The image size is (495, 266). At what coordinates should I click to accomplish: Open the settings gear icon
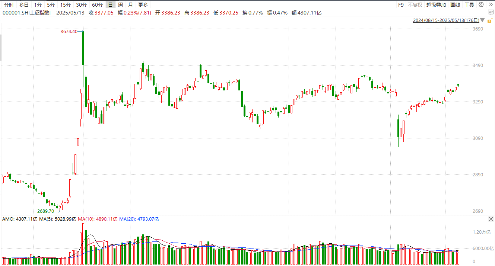(481, 5)
